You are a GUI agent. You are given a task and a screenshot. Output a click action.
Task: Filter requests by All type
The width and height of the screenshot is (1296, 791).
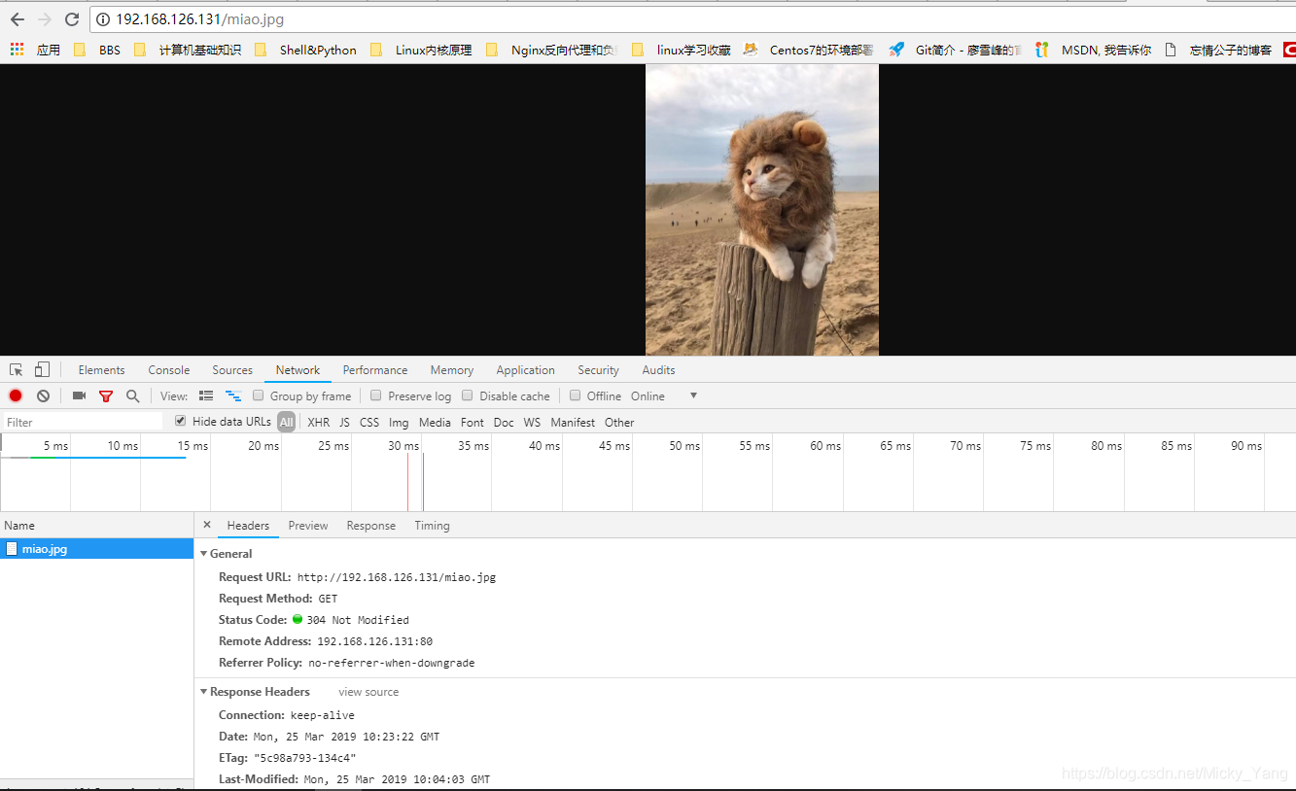pos(286,422)
